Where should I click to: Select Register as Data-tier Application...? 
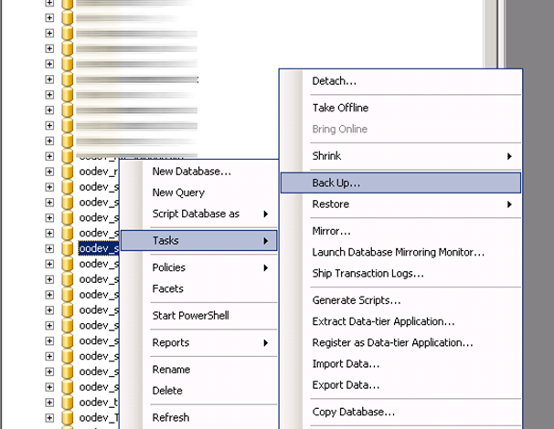coord(400,342)
